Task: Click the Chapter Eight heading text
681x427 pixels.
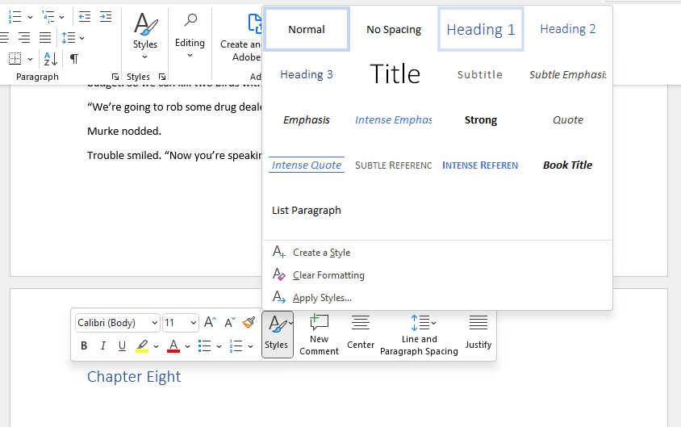Action: tap(134, 377)
